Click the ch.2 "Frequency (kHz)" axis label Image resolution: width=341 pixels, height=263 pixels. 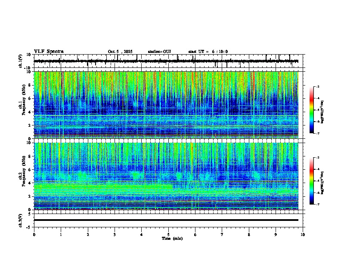pos(24,171)
